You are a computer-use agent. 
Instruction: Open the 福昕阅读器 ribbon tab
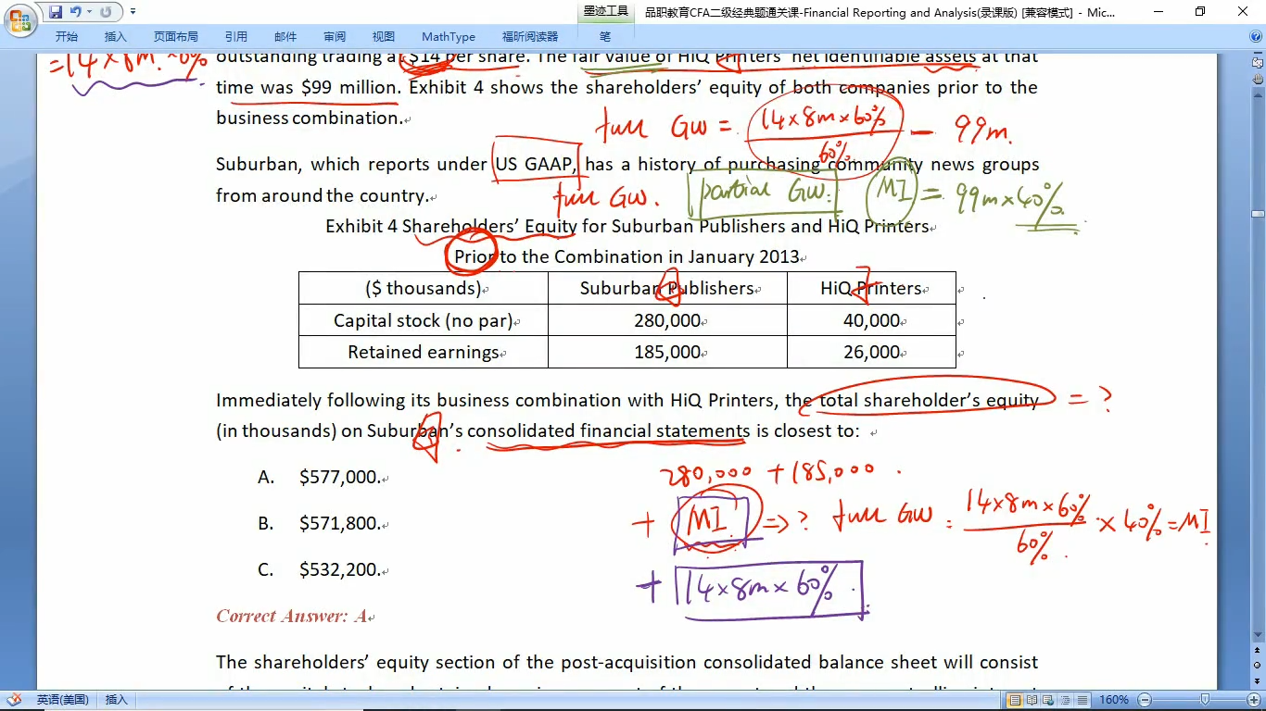(530, 37)
